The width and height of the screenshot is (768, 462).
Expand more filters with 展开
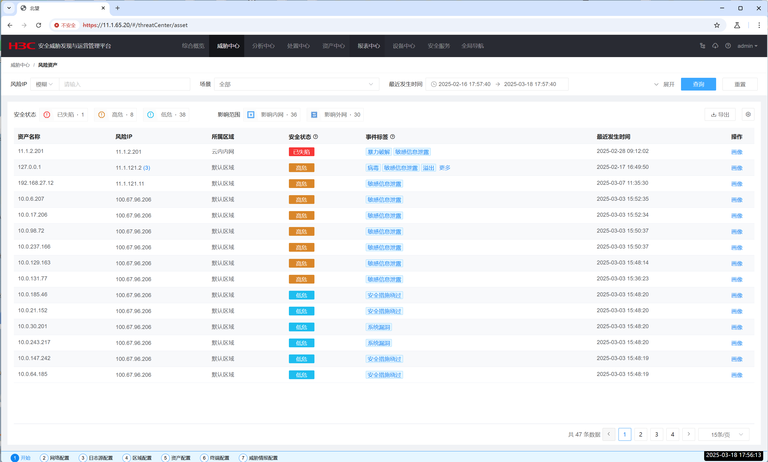(x=664, y=84)
